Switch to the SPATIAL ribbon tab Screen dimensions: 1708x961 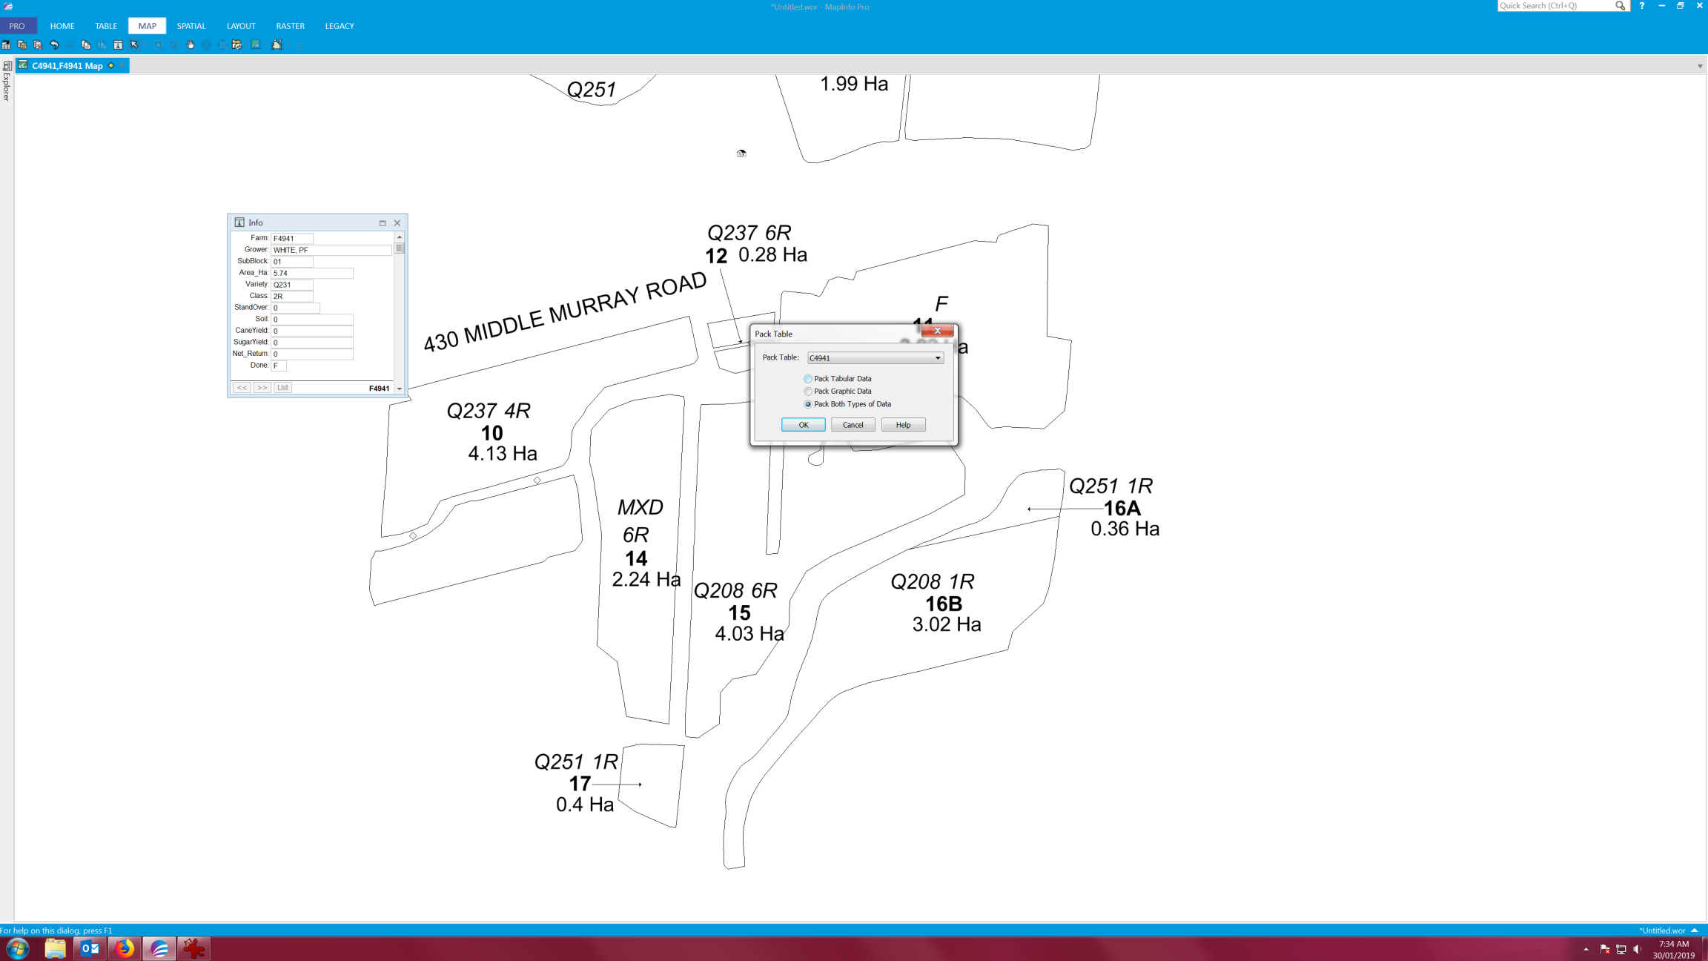pyautogui.click(x=191, y=26)
